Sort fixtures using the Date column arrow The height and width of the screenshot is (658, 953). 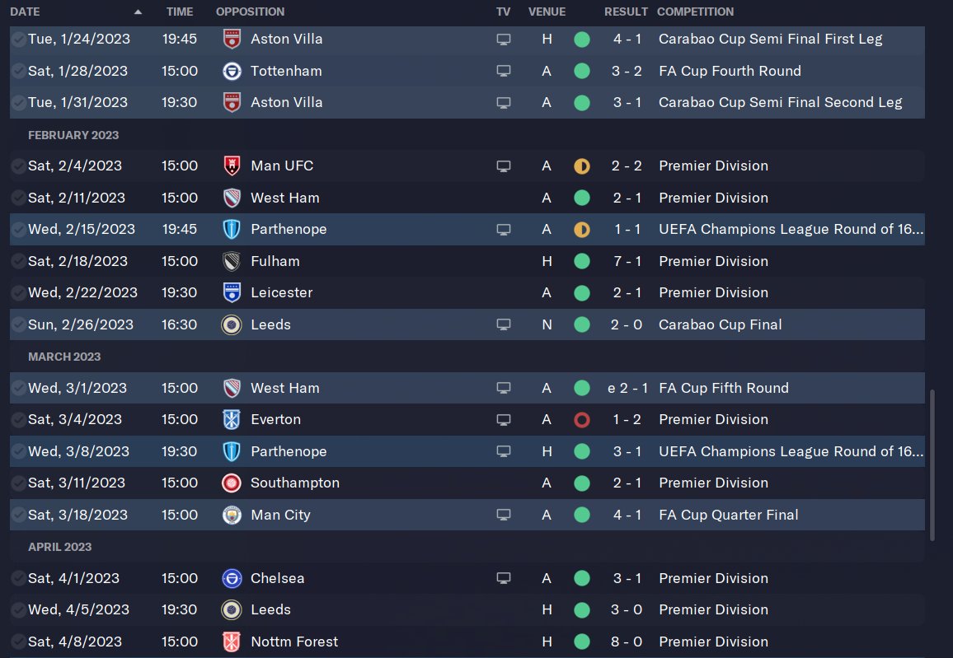point(138,12)
